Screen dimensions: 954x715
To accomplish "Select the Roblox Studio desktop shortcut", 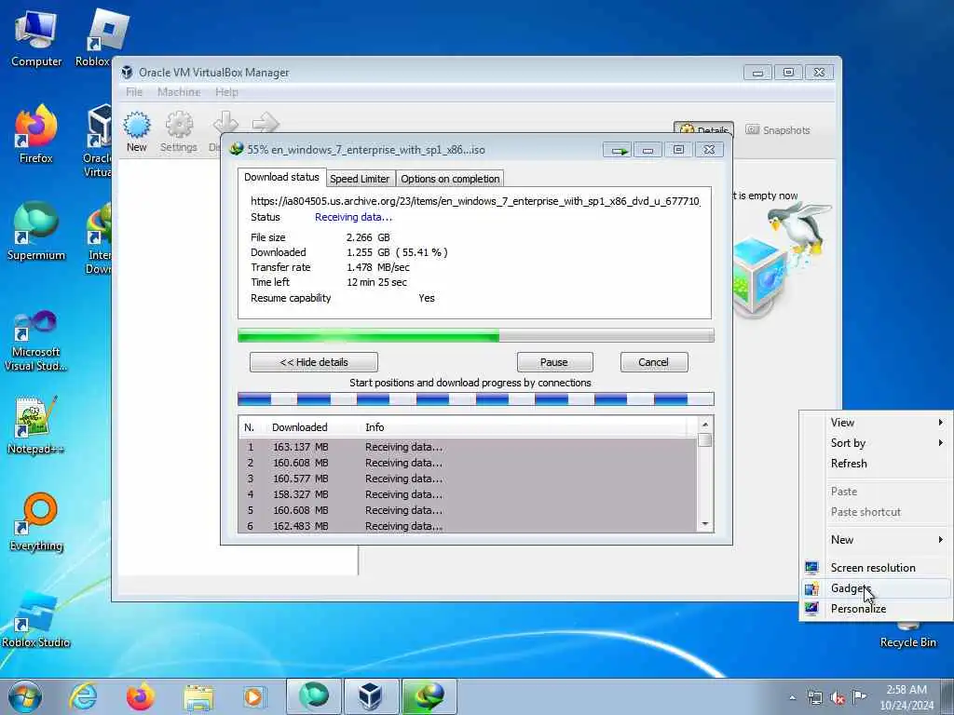I will pyautogui.click(x=36, y=619).
